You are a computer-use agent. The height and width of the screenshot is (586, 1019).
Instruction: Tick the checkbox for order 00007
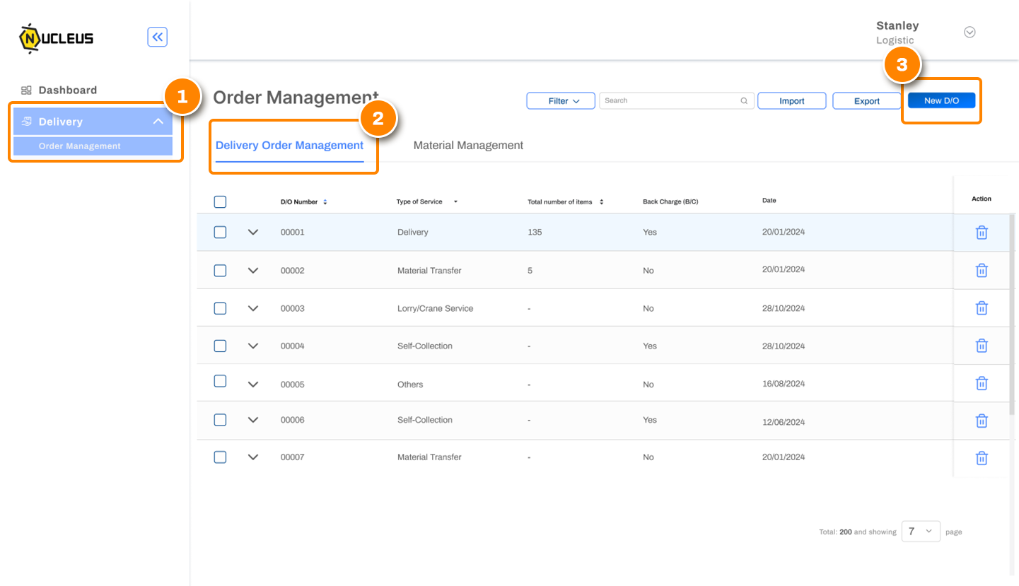tap(220, 457)
